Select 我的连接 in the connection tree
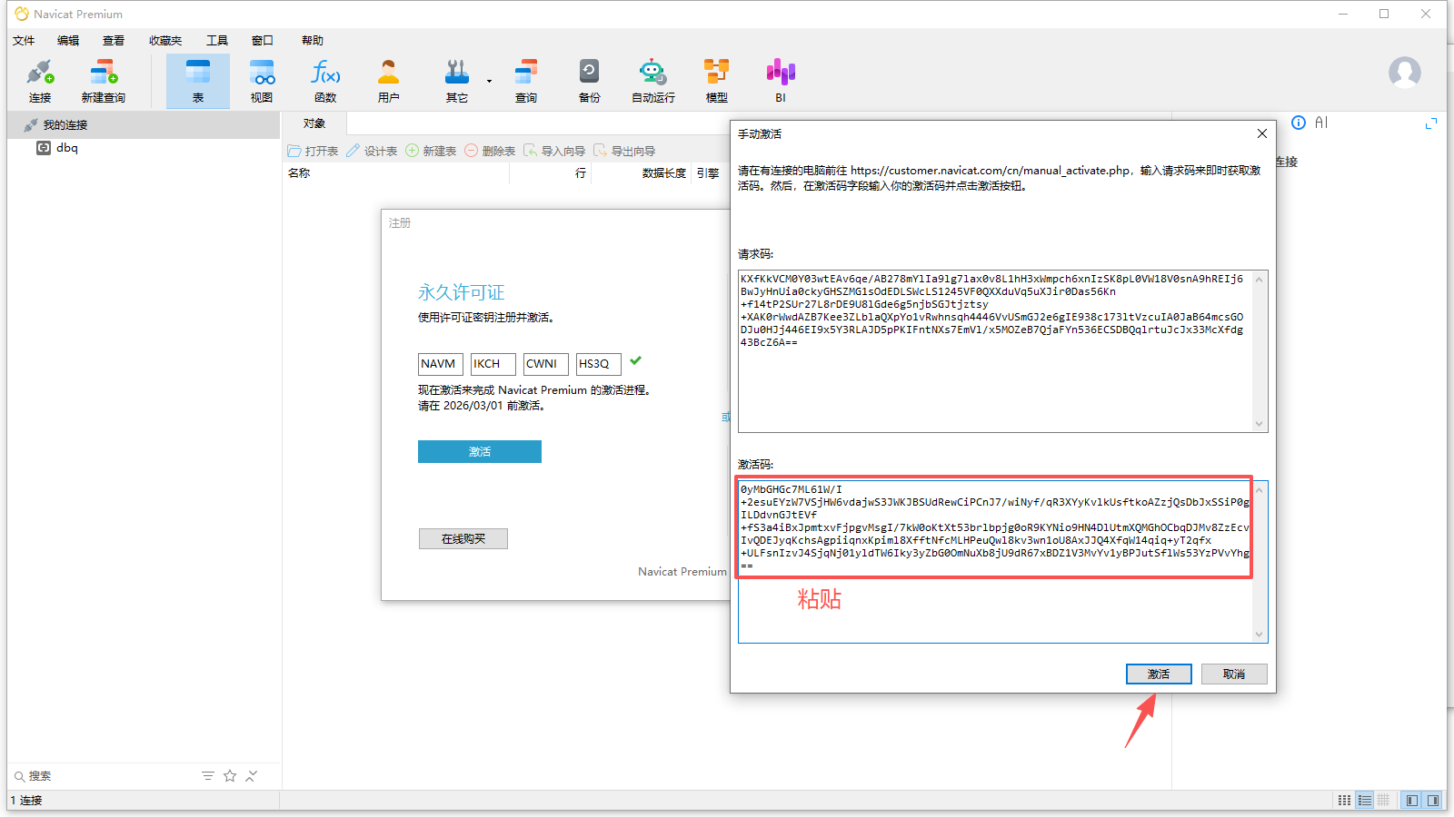The image size is (1454, 817). point(65,125)
